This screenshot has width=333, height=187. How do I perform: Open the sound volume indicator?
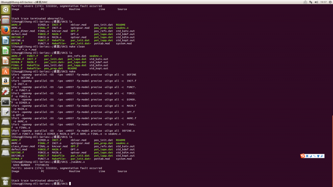point(316,2)
